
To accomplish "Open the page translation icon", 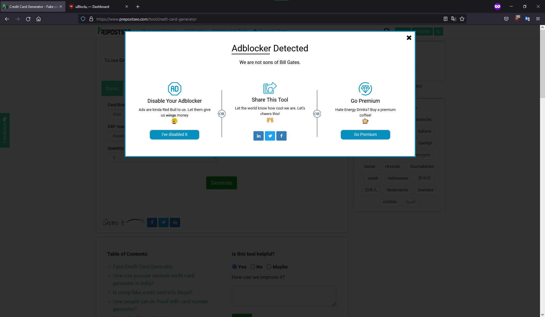I will [454, 19].
